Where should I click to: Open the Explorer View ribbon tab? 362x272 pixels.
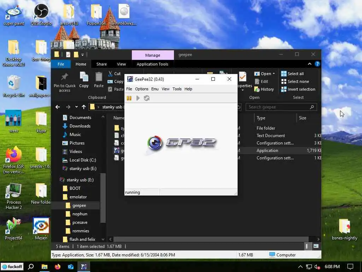point(122,64)
